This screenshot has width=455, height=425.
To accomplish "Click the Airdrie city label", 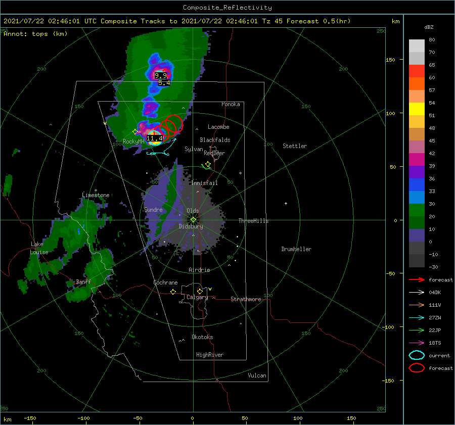I will [x=199, y=270].
